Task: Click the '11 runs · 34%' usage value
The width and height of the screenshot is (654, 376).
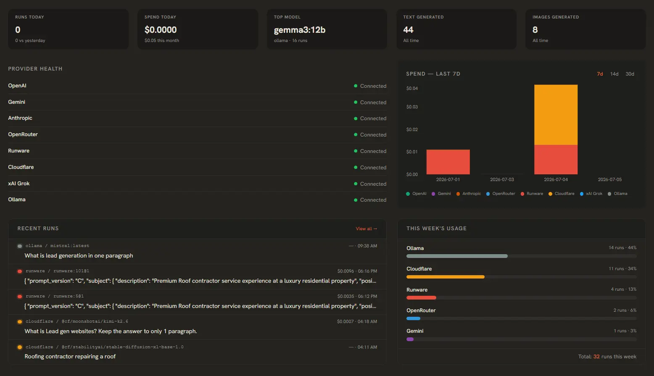Action: coord(622,269)
